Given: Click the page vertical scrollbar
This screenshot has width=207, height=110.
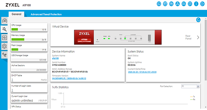Looking at the screenshot, I should point(206,50).
